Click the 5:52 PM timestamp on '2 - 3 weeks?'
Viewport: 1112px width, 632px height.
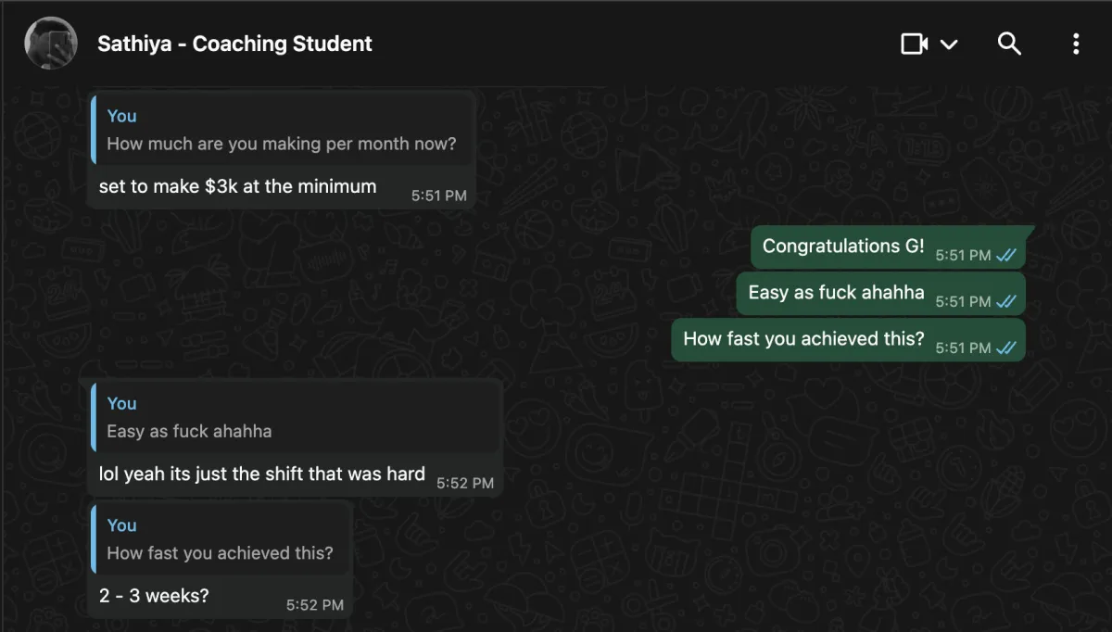(x=314, y=605)
